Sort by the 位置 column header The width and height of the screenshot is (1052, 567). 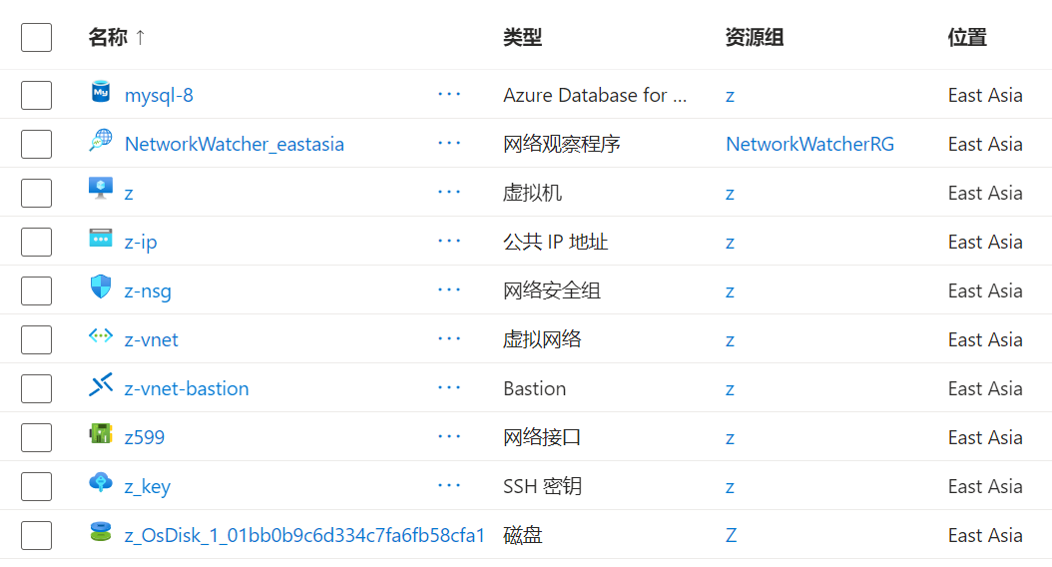coord(967,37)
